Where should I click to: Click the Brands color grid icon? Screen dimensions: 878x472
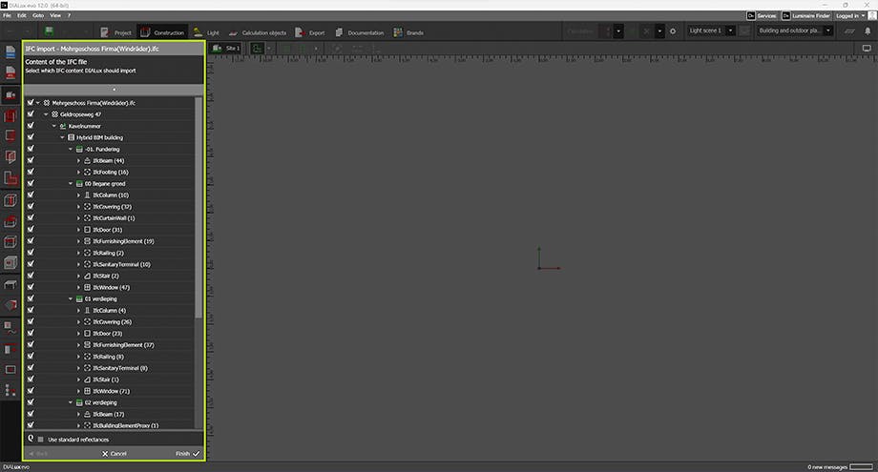(398, 32)
